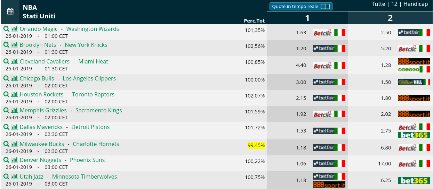Click bet365 logo in Utah Jazz row
Viewport: 433px width, 189px height.
(x=414, y=180)
